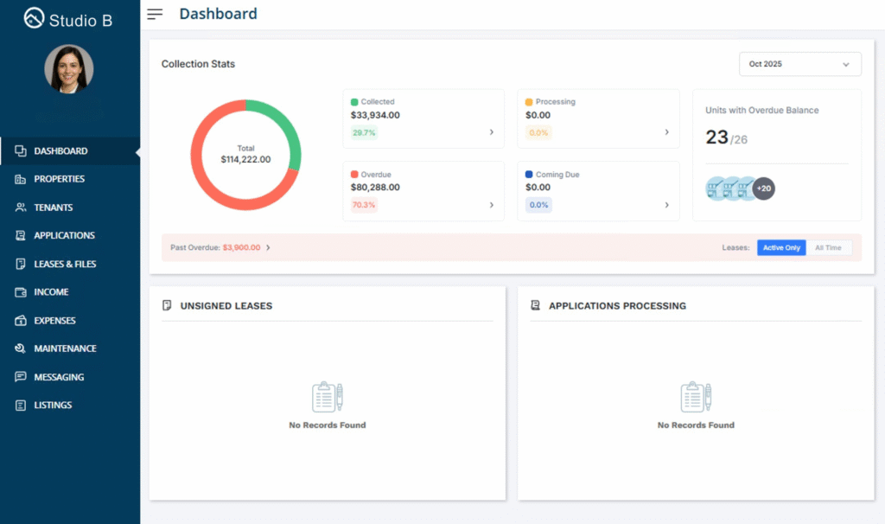
Task: Select the Active Only leases toggle
Action: (x=781, y=248)
